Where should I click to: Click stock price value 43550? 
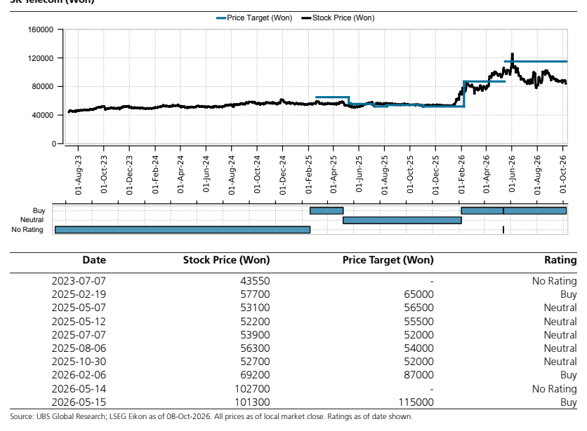pos(255,281)
